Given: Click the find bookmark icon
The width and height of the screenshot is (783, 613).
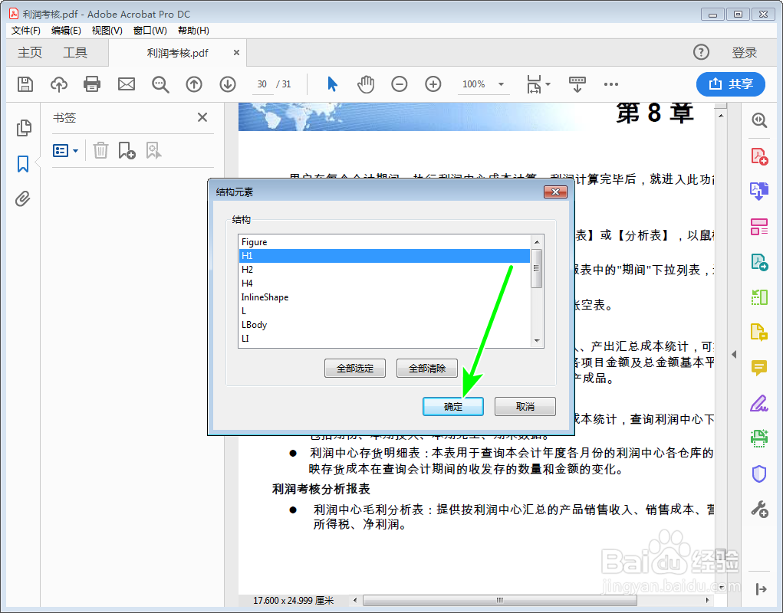Looking at the screenshot, I should coord(153,150).
